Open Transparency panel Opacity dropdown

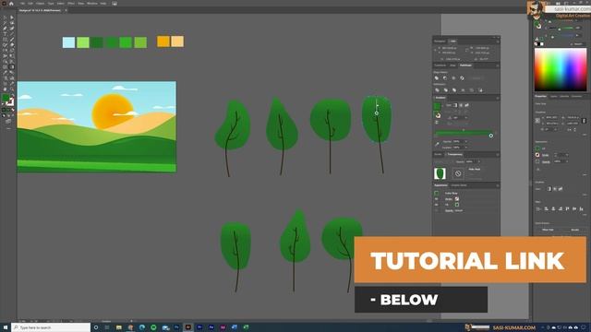tap(479, 162)
